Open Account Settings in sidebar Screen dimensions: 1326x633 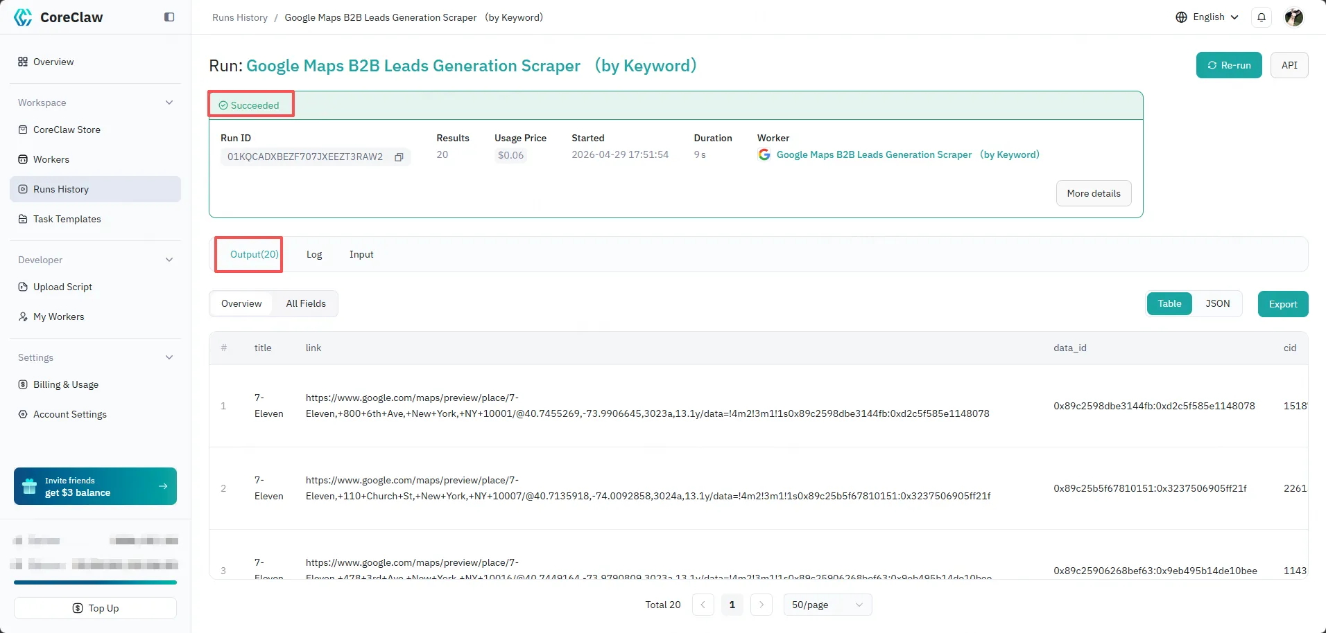point(95,414)
